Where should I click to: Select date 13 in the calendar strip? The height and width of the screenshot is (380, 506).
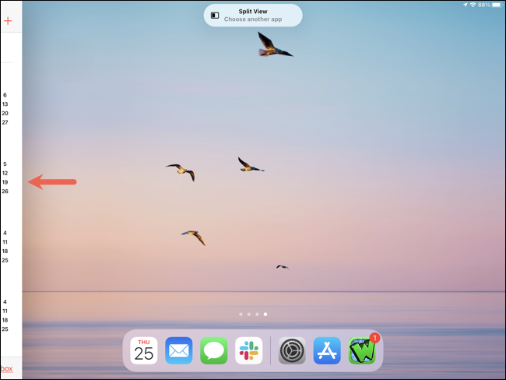5,104
